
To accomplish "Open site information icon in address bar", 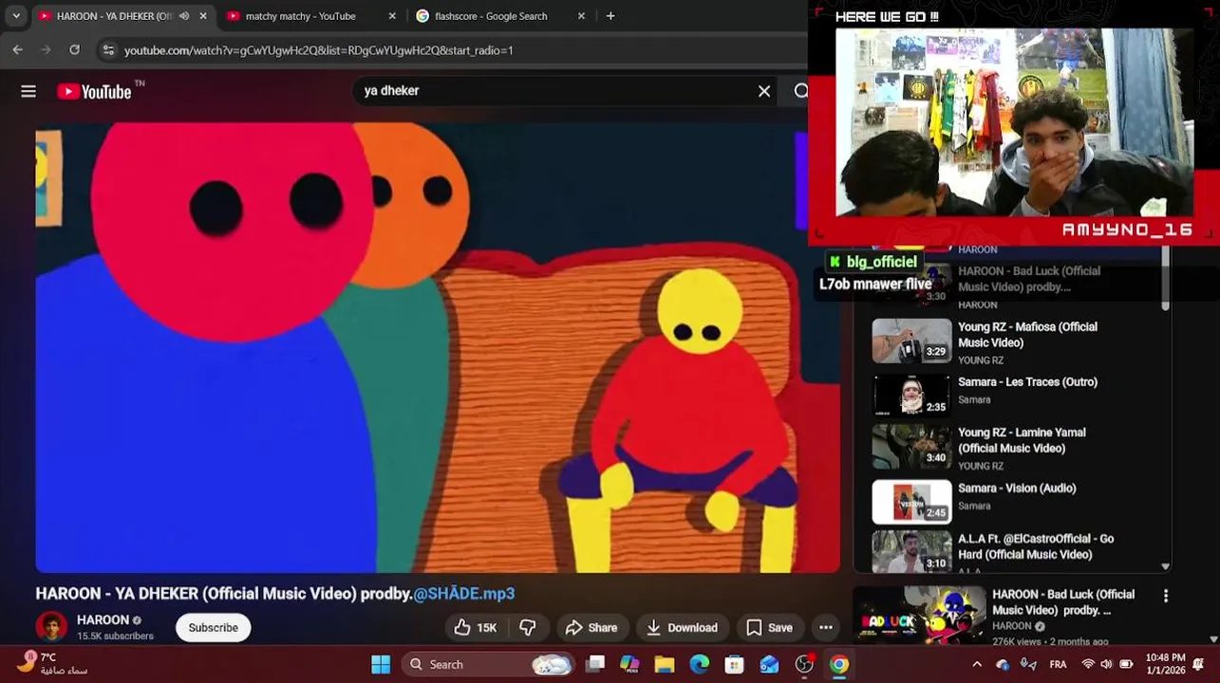I will coord(108,49).
